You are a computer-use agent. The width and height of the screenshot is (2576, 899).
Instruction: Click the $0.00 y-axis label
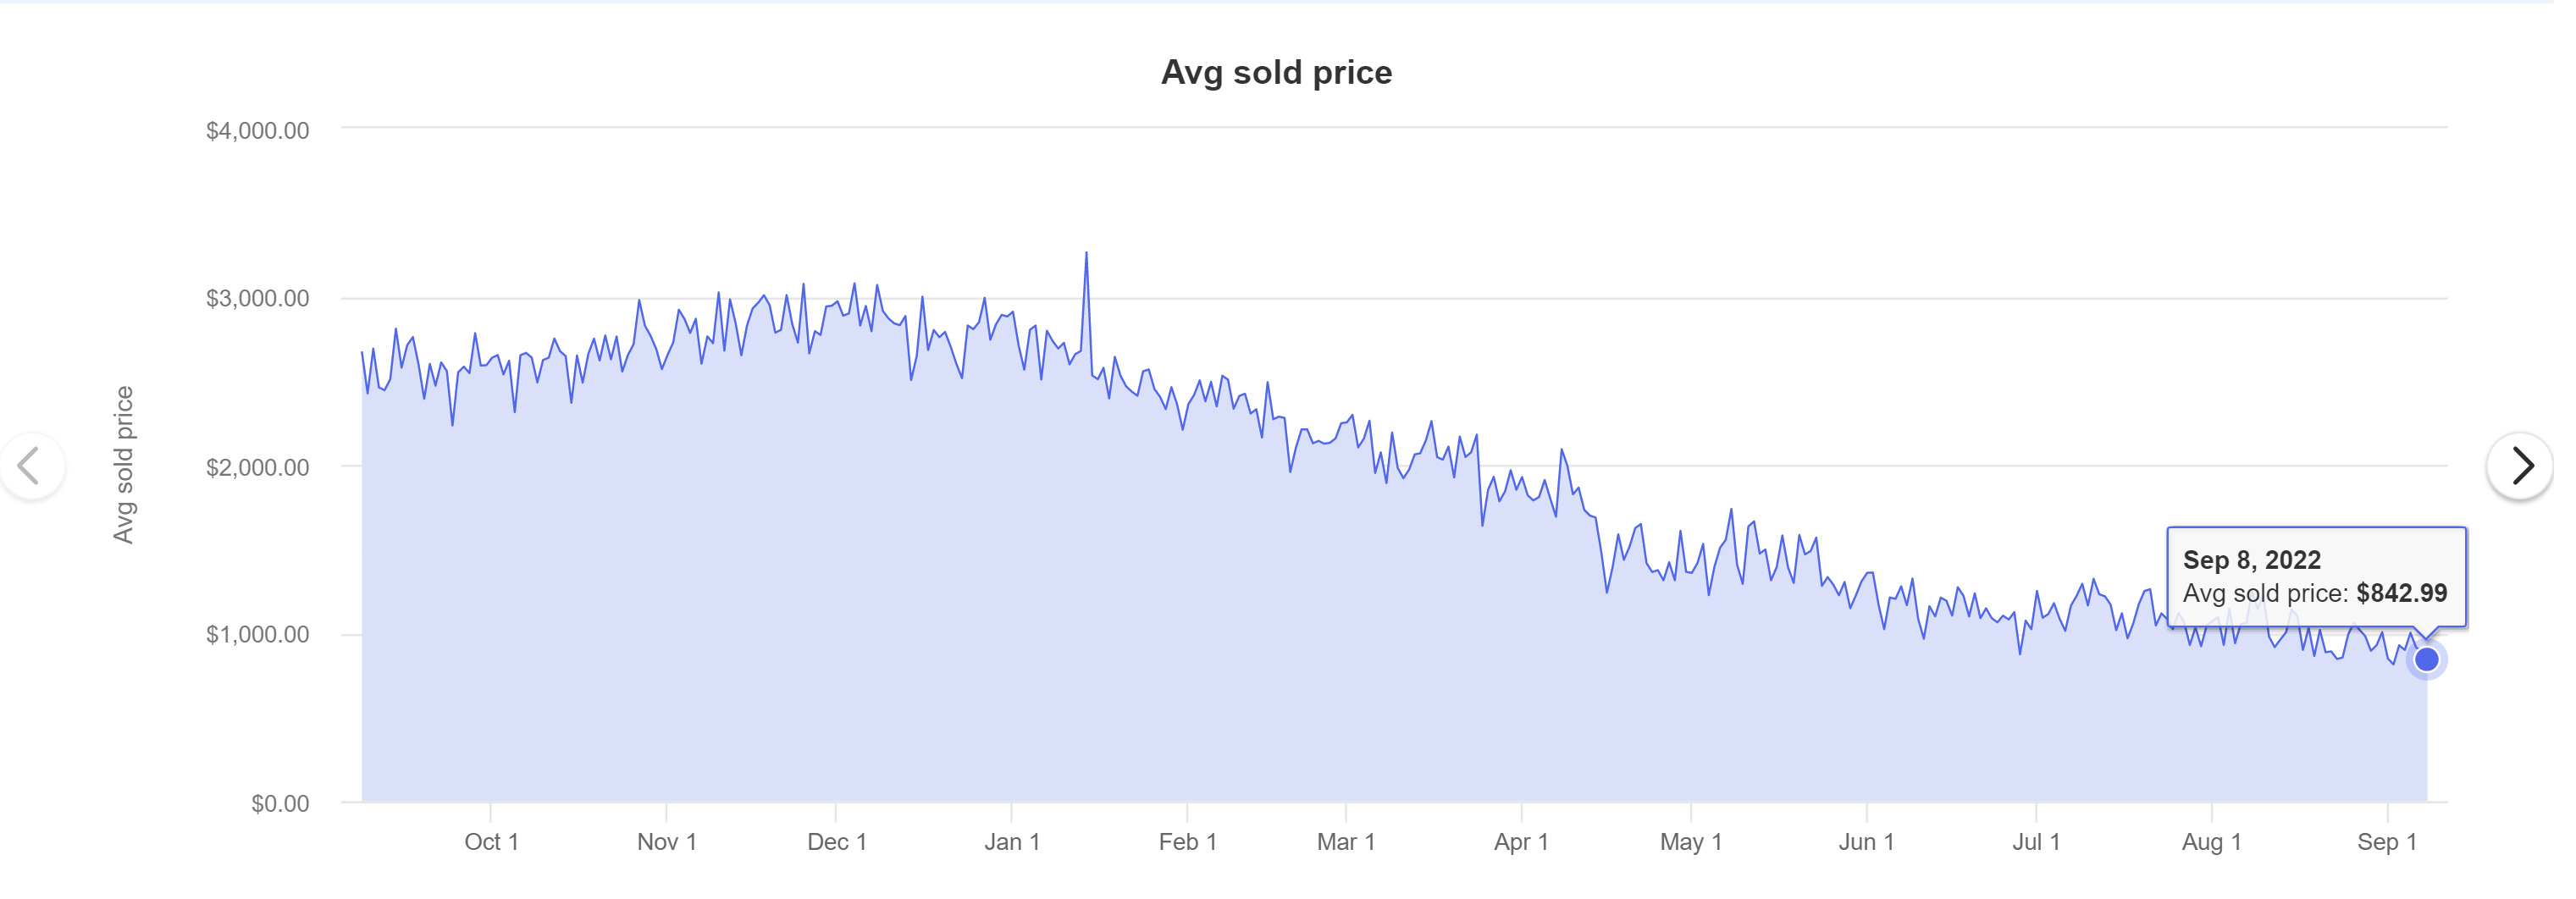[x=283, y=802]
